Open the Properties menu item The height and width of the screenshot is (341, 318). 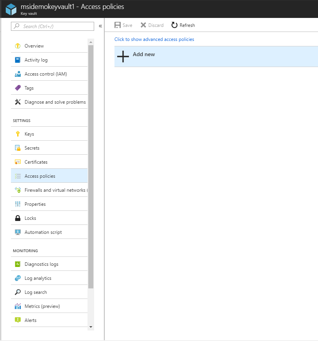tap(49, 204)
